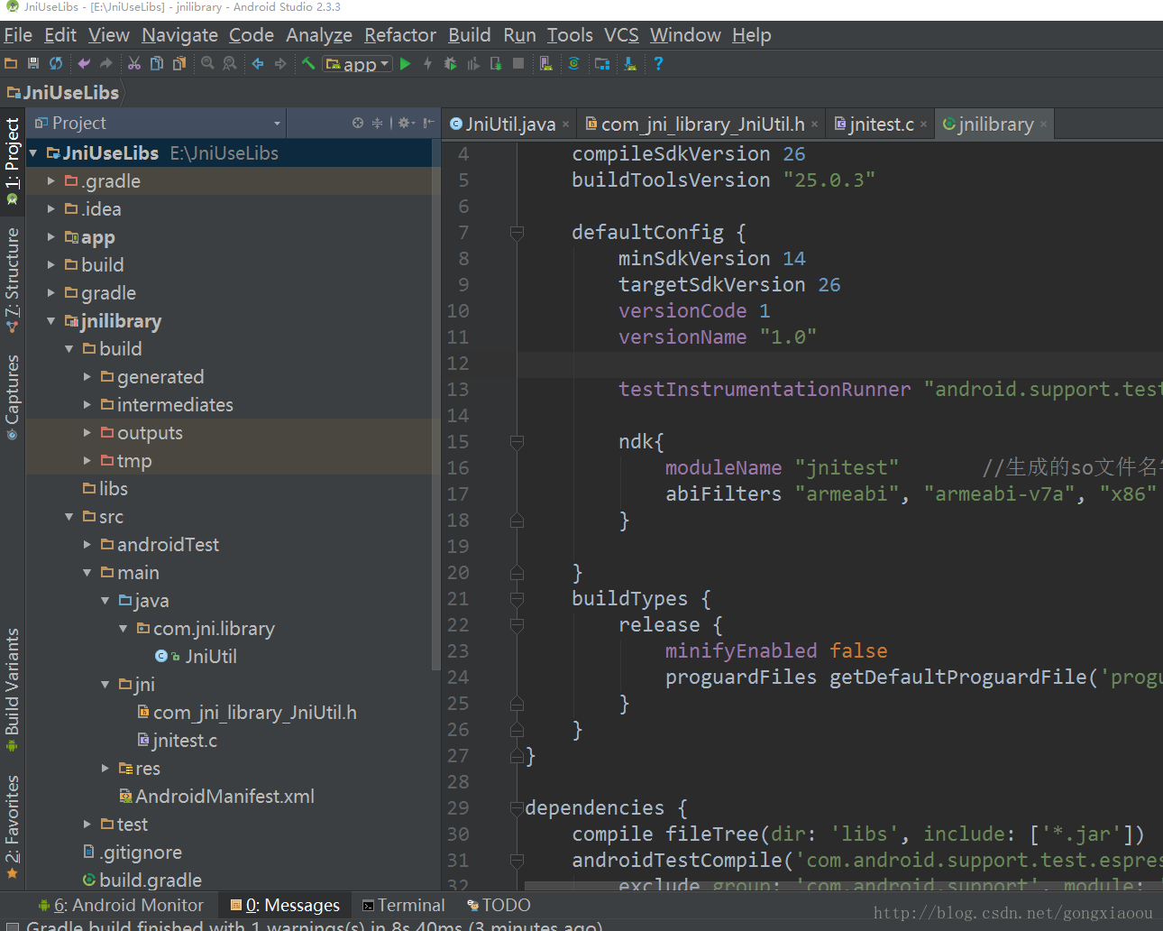Open the Project panel settings gear

click(x=406, y=123)
